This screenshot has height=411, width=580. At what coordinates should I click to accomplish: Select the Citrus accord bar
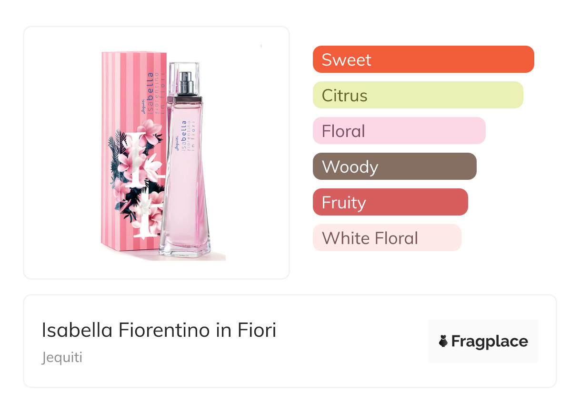[x=418, y=95]
